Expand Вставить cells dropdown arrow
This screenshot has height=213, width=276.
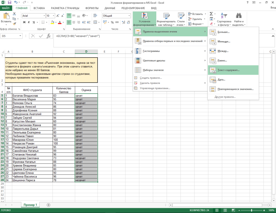click(x=205, y=14)
